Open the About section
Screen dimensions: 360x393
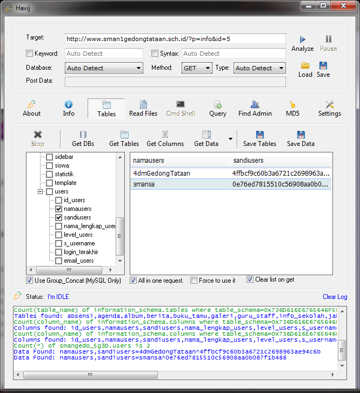pyautogui.click(x=31, y=109)
